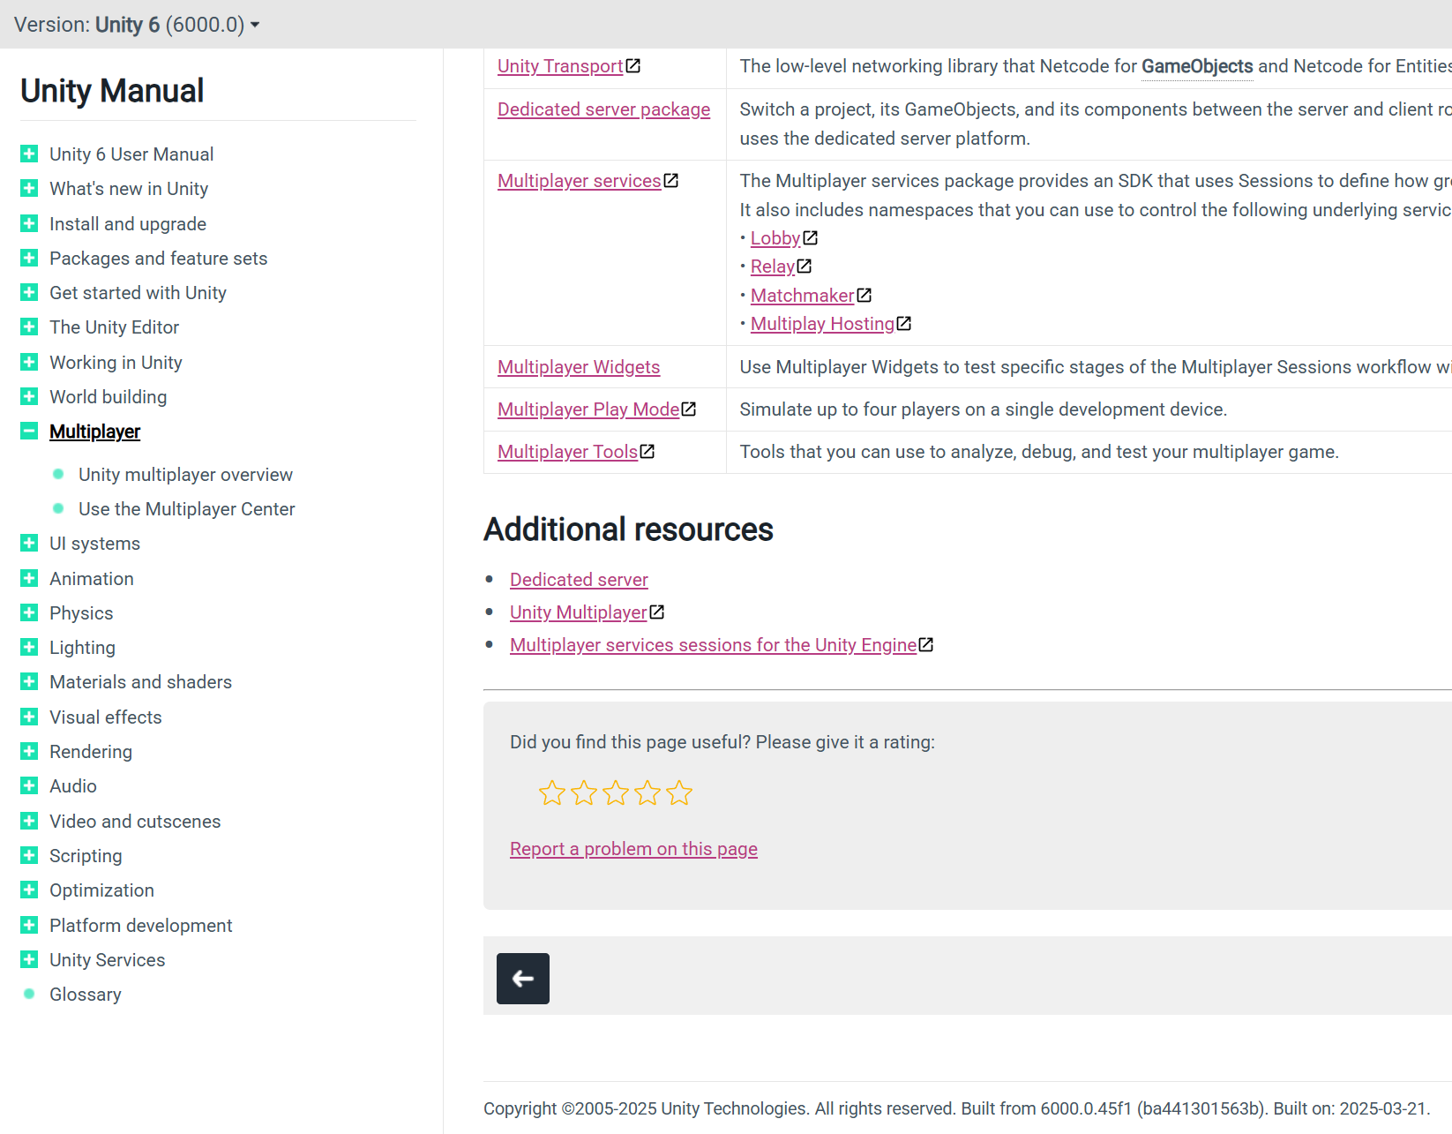Click external link icon beside Multiplayer services
Image resolution: width=1452 pixels, height=1134 pixels.
click(671, 180)
